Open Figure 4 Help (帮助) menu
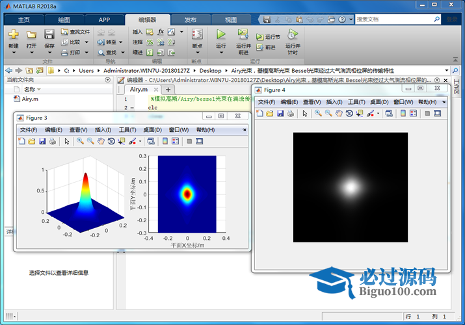The image size is (465, 325). coord(427,102)
